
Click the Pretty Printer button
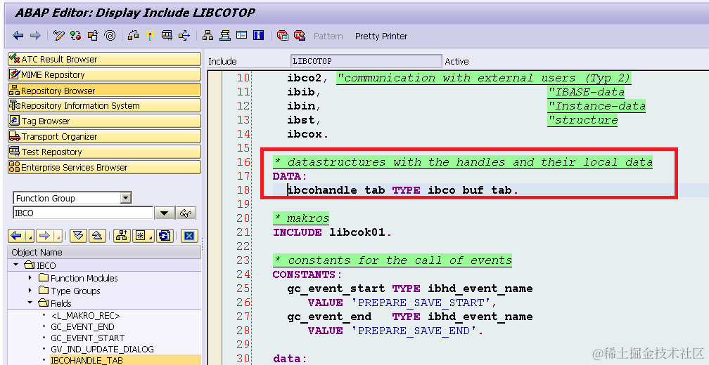point(381,36)
